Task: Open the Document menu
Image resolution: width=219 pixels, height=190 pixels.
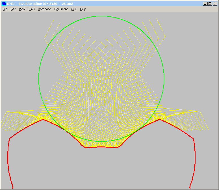Action: (x=61, y=9)
